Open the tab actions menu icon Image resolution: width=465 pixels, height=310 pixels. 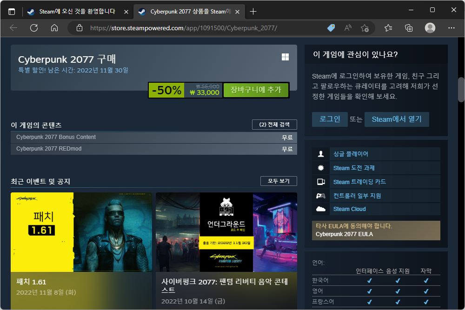(12, 12)
